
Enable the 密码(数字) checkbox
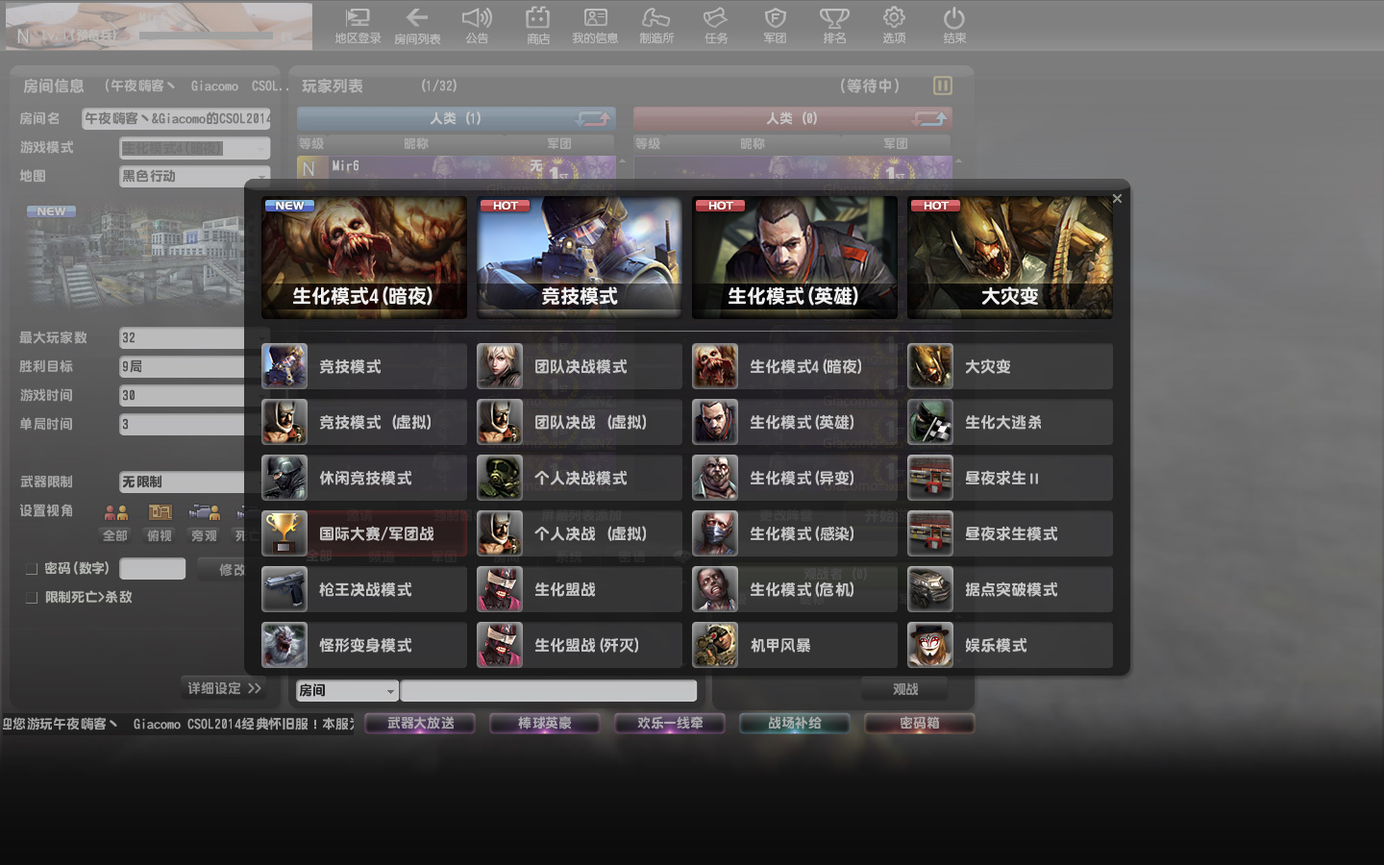(32, 569)
